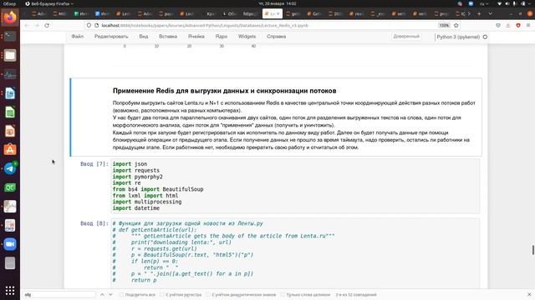This screenshot has height=300, width=535.
Task: Reload the current notebook page
Action: (47, 26)
